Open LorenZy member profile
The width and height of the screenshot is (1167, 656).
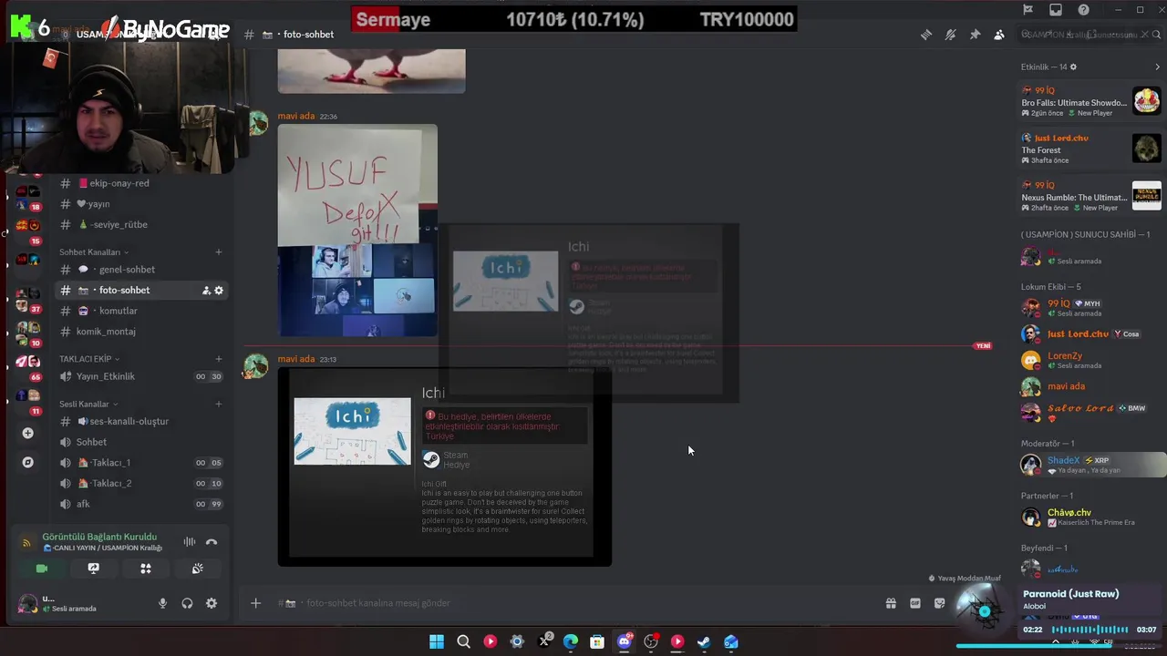pos(1090,360)
